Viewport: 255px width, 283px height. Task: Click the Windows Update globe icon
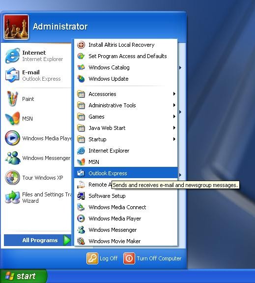pos(81,79)
